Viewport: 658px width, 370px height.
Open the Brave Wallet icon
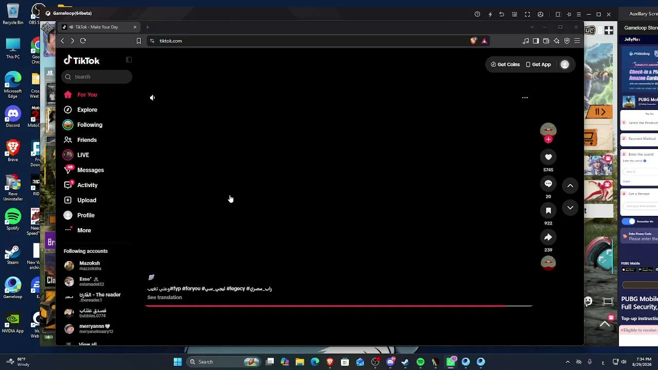[546, 41]
